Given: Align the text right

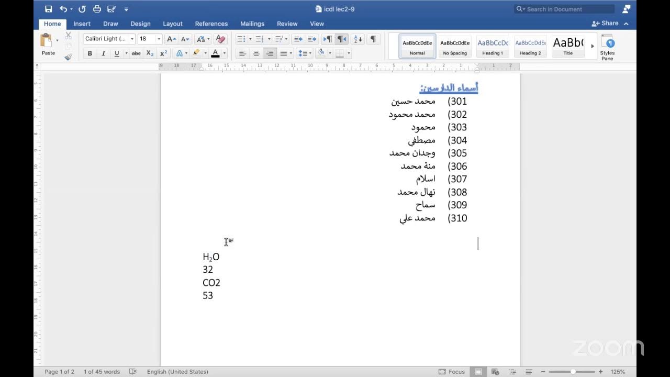Looking at the screenshot, I should (x=270, y=53).
